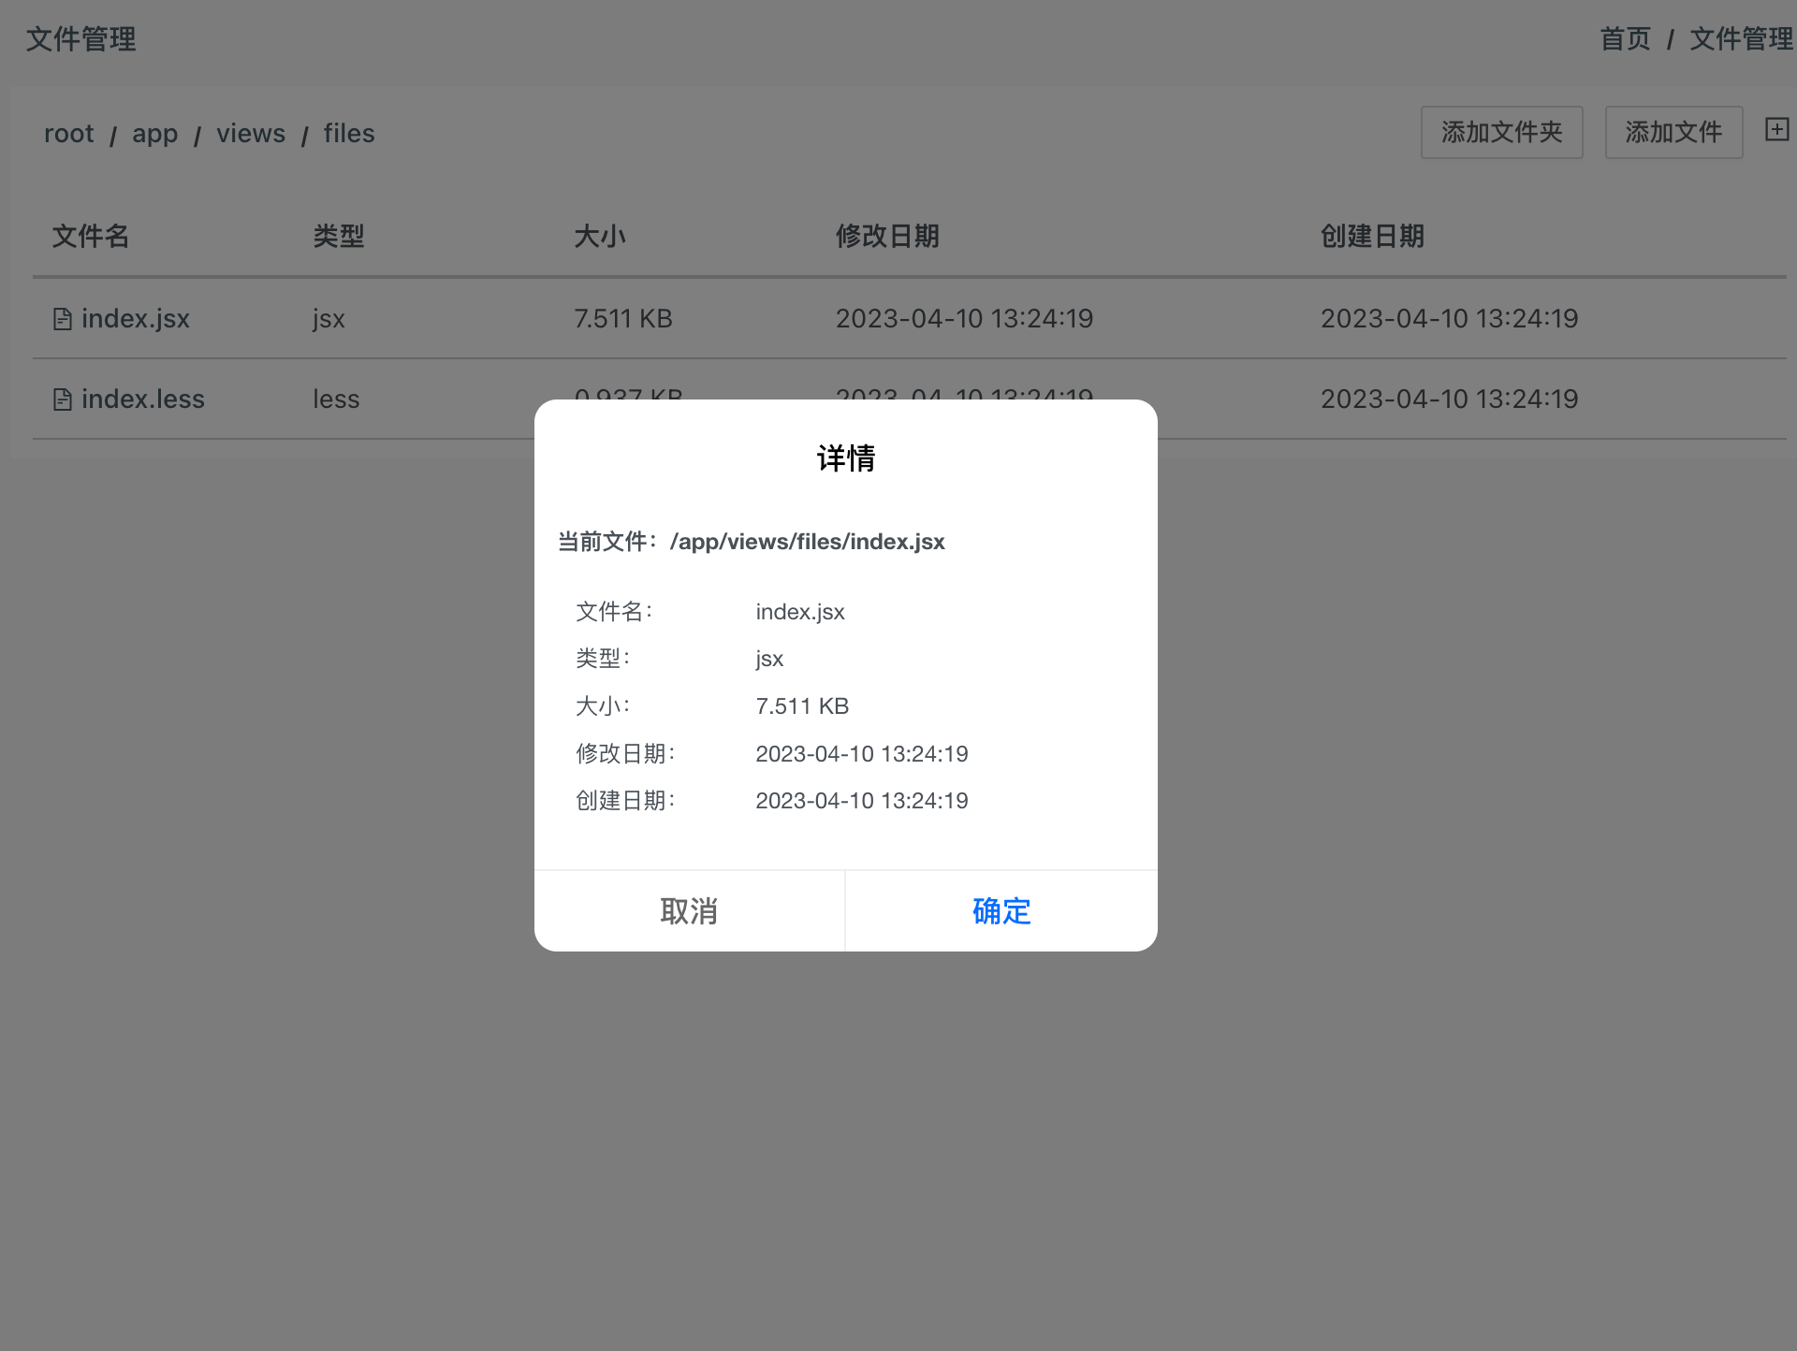Click the file icon next to index.jsx
The image size is (1797, 1351).
click(63, 319)
